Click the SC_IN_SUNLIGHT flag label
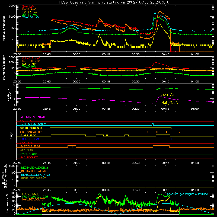 (x=31, y=128)
